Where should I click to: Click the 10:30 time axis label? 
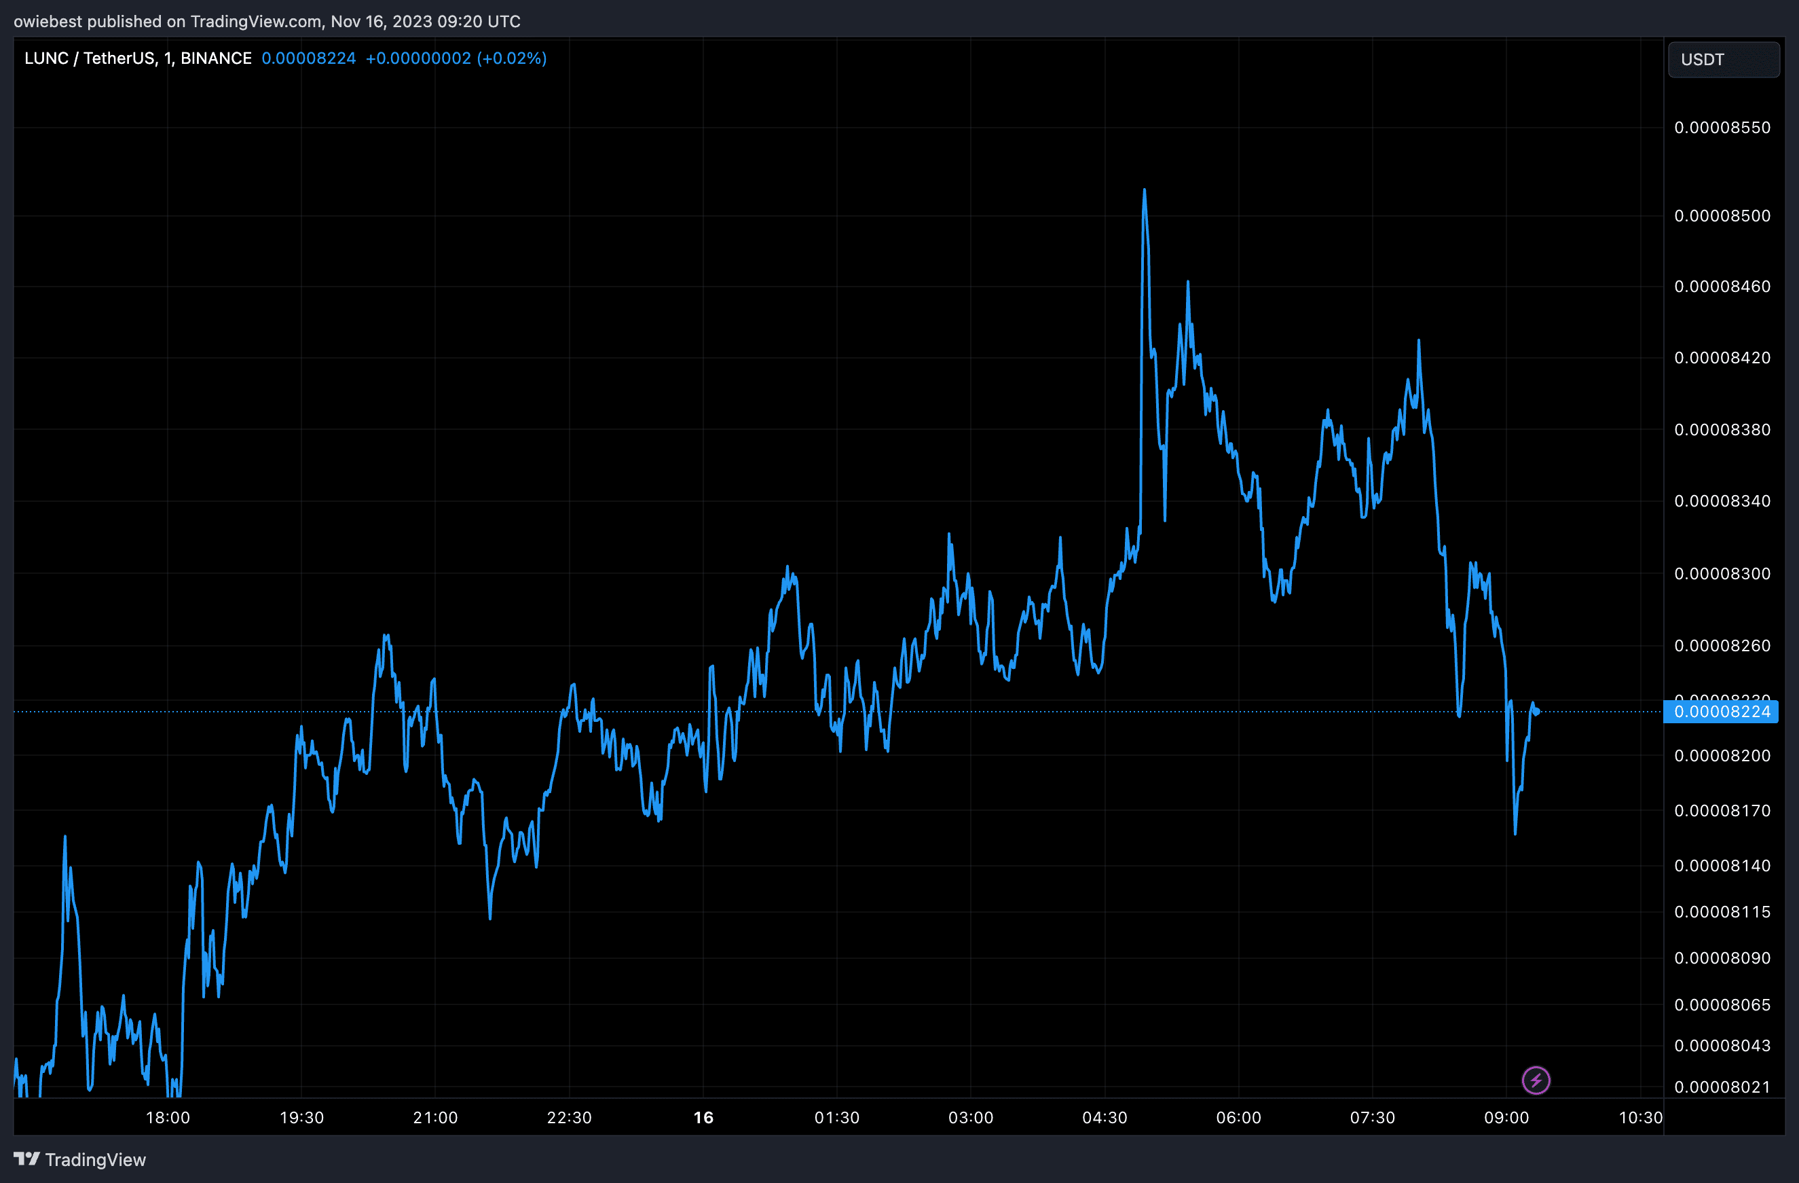coord(1640,1117)
